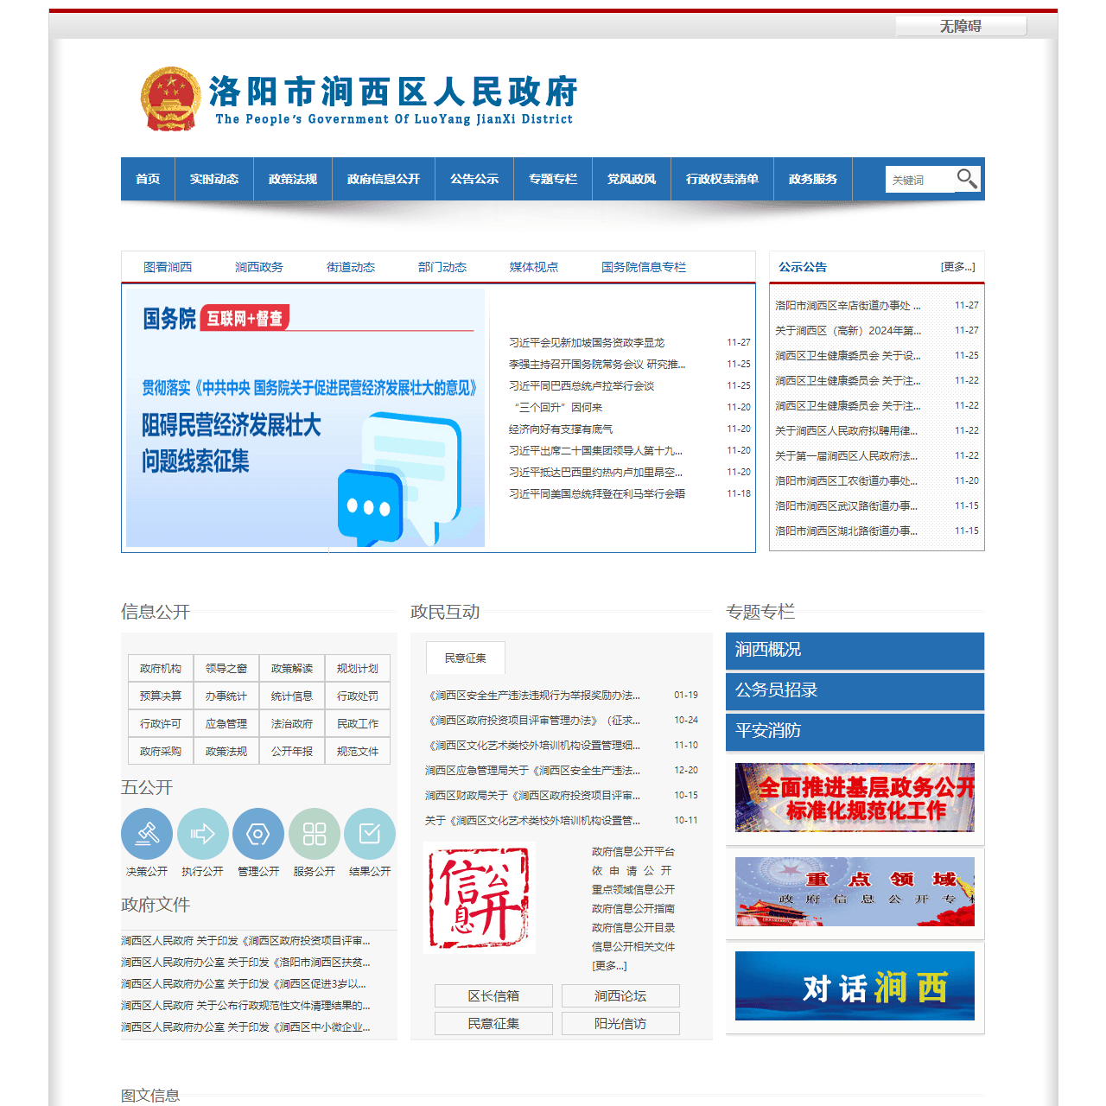The height and width of the screenshot is (1106, 1106).
Task: Switch to the 媒体视点 tab
Action: click(534, 267)
